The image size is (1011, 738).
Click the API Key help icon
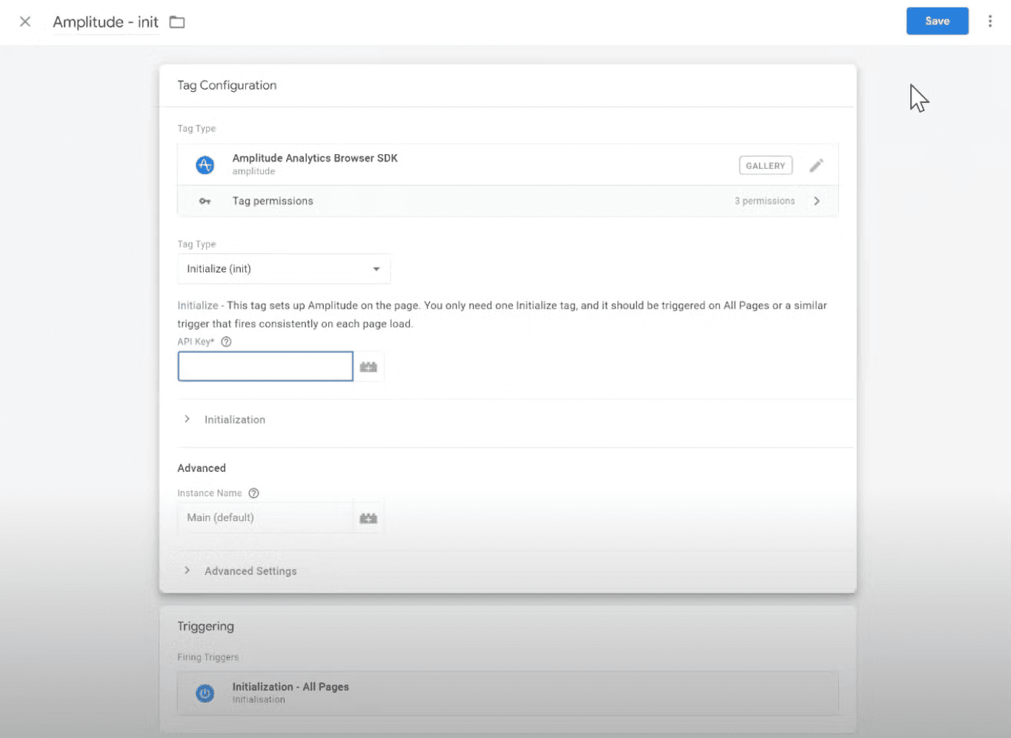click(226, 342)
